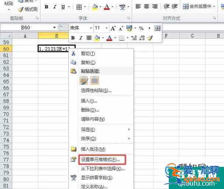Viewport: 224px width, 189px height.
Task: Apply comma style in mini toolbar
Action: coord(149,28)
